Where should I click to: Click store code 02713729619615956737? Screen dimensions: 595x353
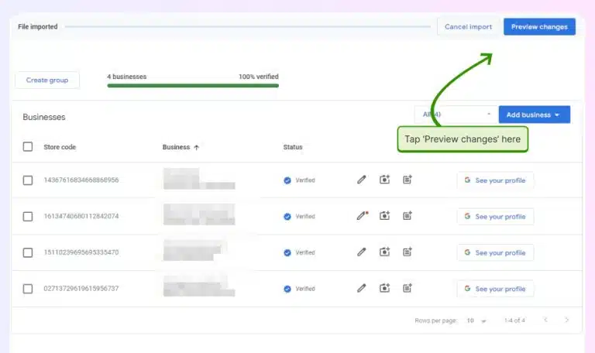click(81, 289)
